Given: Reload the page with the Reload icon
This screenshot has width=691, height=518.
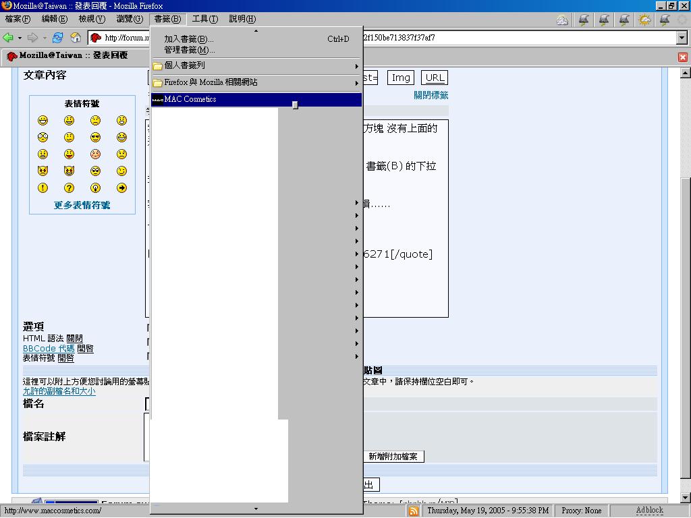Looking at the screenshot, I should point(57,38).
